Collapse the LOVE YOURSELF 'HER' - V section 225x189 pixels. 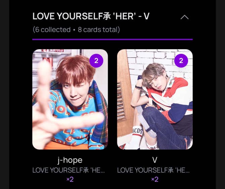pyautogui.click(x=184, y=17)
